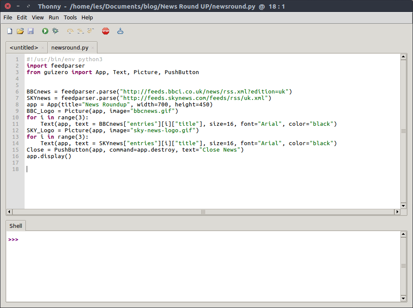
Task: Open the Run menu
Action: pos(54,17)
